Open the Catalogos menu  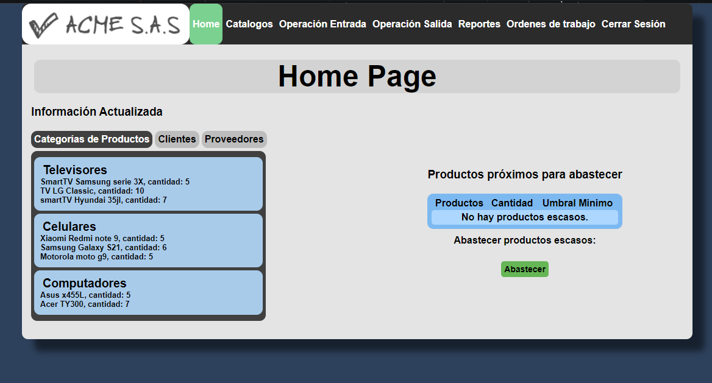[249, 24]
